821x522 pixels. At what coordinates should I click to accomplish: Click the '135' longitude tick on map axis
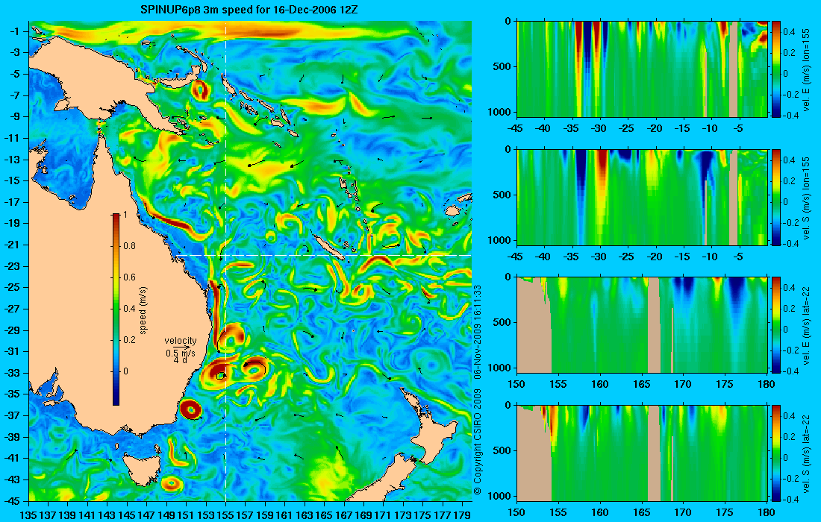28,515
